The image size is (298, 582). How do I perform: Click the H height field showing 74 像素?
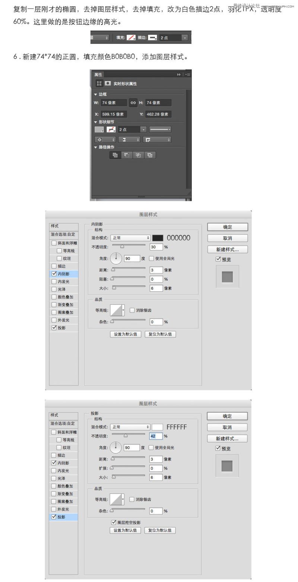pyautogui.click(x=158, y=103)
